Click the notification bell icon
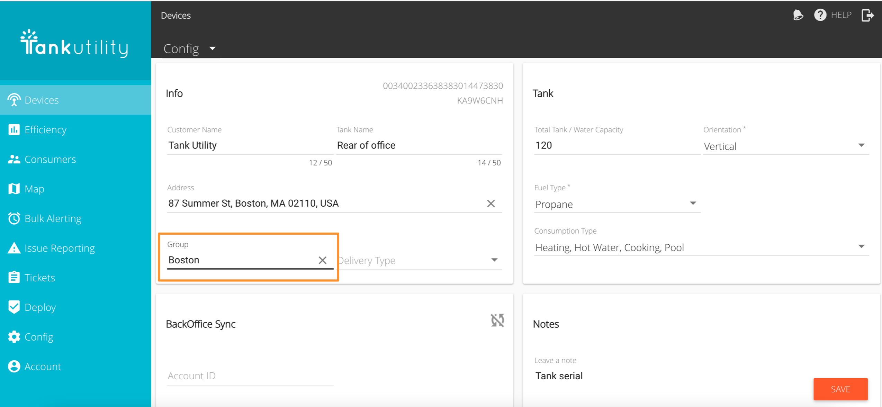Screen dimensions: 882x407 pyautogui.click(x=798, y=15)
